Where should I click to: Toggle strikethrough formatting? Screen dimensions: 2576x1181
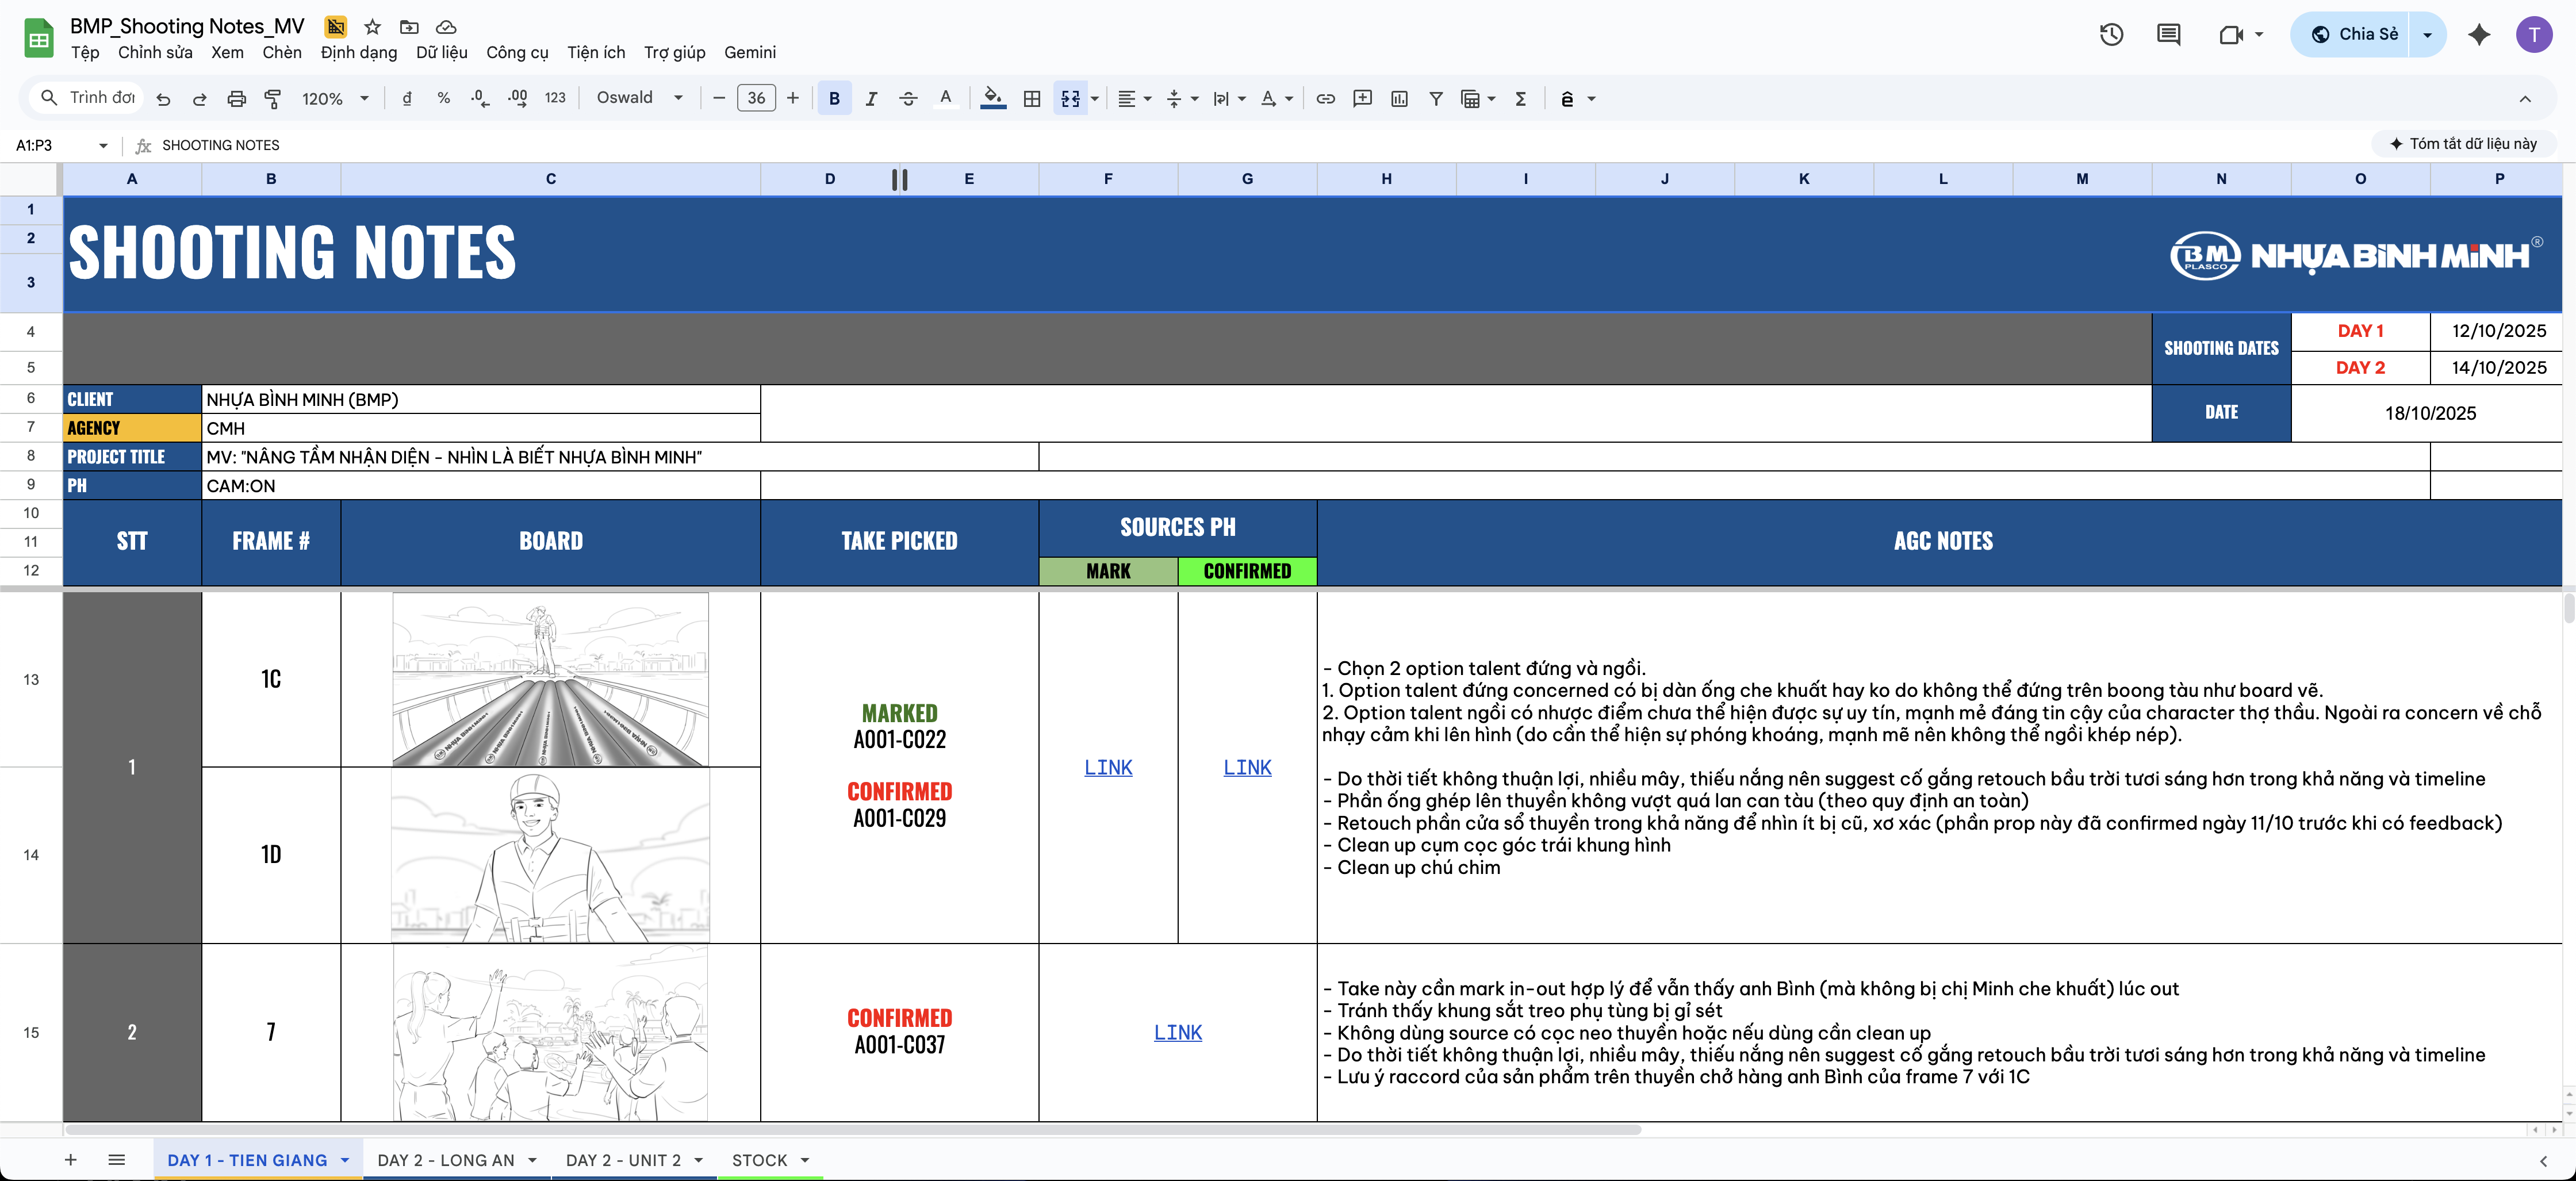click(x=908, y=98)
